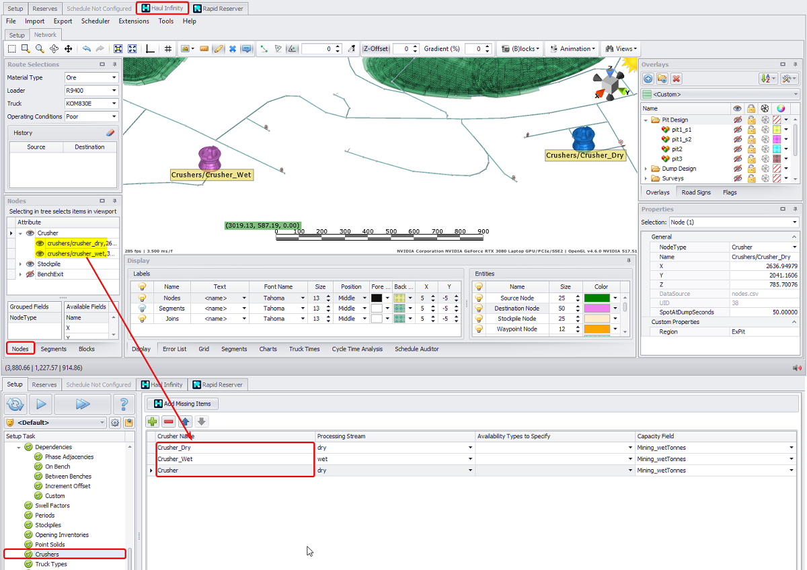Image resolution: width=807 pixels, height=570 pixels.
Task: Select Swell Factors in Setup Task tree
Action: 52,505
